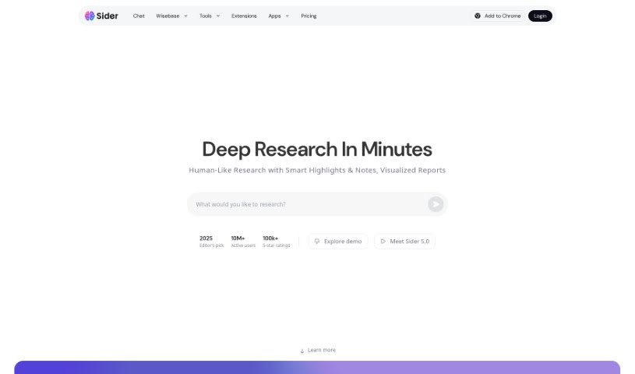Click the 2025 Editor's pick stat

(211, 242)
